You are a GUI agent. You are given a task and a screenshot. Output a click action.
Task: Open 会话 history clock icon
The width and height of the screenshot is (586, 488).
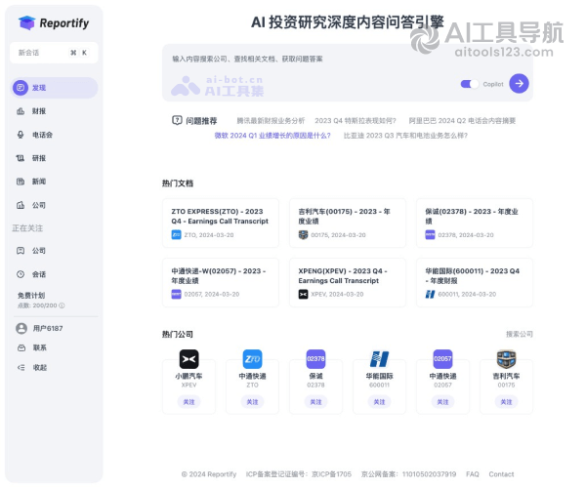pyautogui.click(x=21, y=274)
